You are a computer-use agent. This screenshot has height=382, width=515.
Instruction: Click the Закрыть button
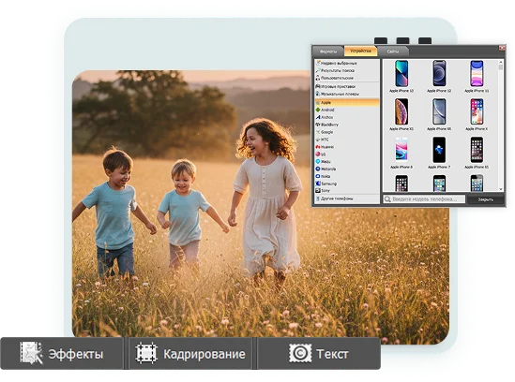tap(485, 199)
